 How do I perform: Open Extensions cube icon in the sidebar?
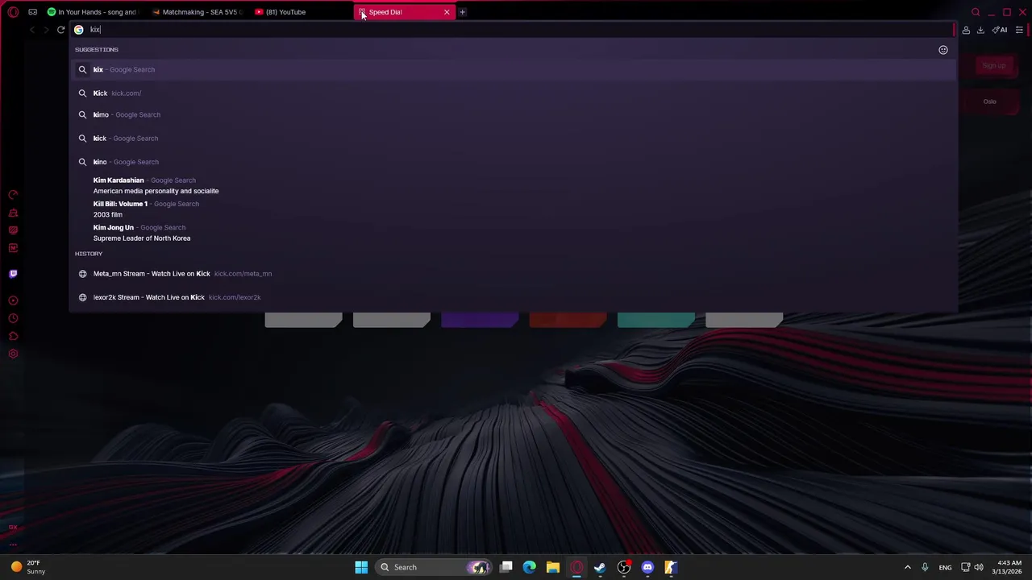[13, 336]
